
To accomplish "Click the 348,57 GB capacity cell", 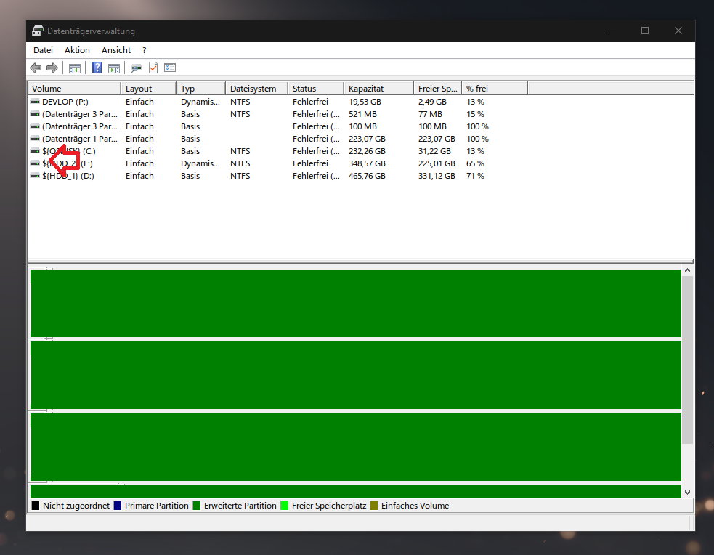I will 367,163.
